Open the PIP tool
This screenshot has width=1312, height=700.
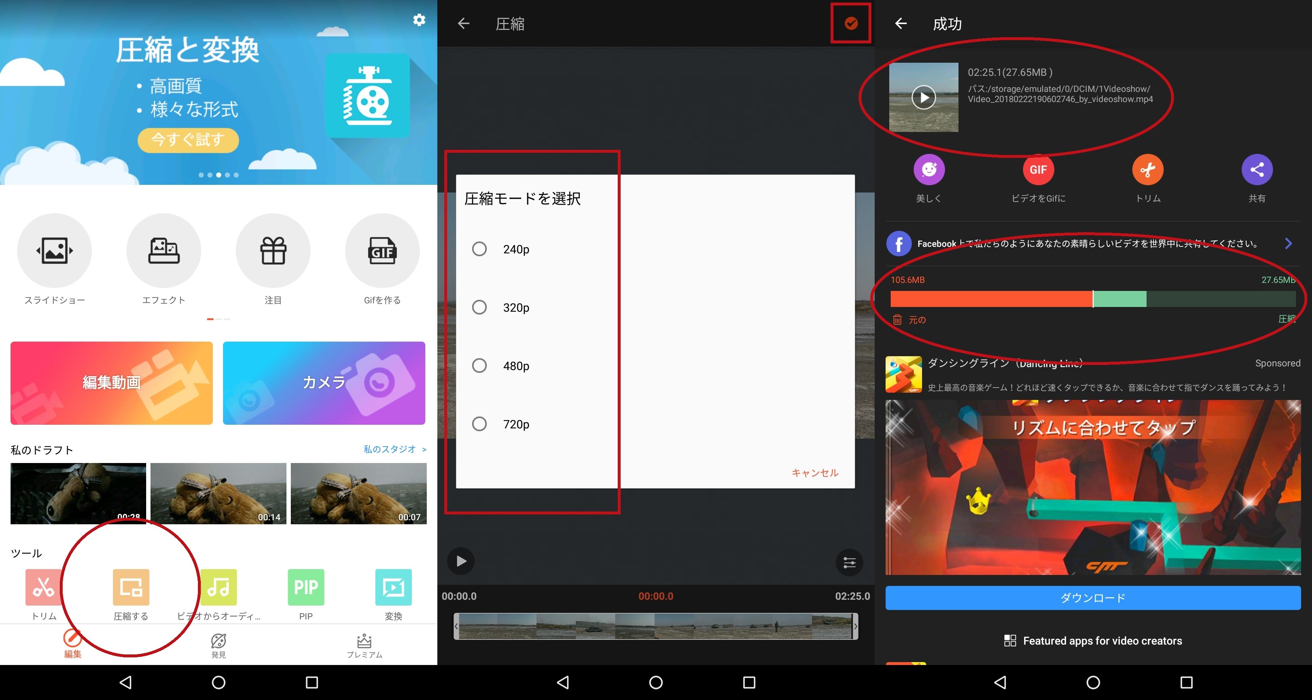pyautogui.click(x=306, y=587)
